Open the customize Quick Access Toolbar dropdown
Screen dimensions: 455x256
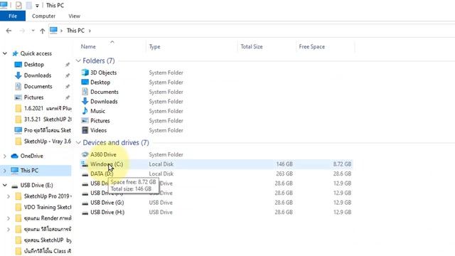pos(37,6)
